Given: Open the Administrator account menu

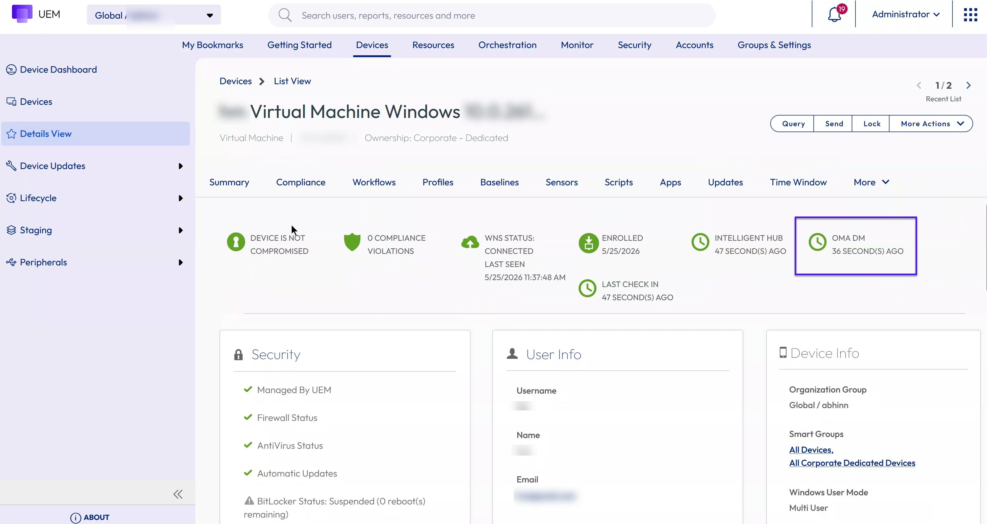Looking at the screenshot, I should 906,14.
